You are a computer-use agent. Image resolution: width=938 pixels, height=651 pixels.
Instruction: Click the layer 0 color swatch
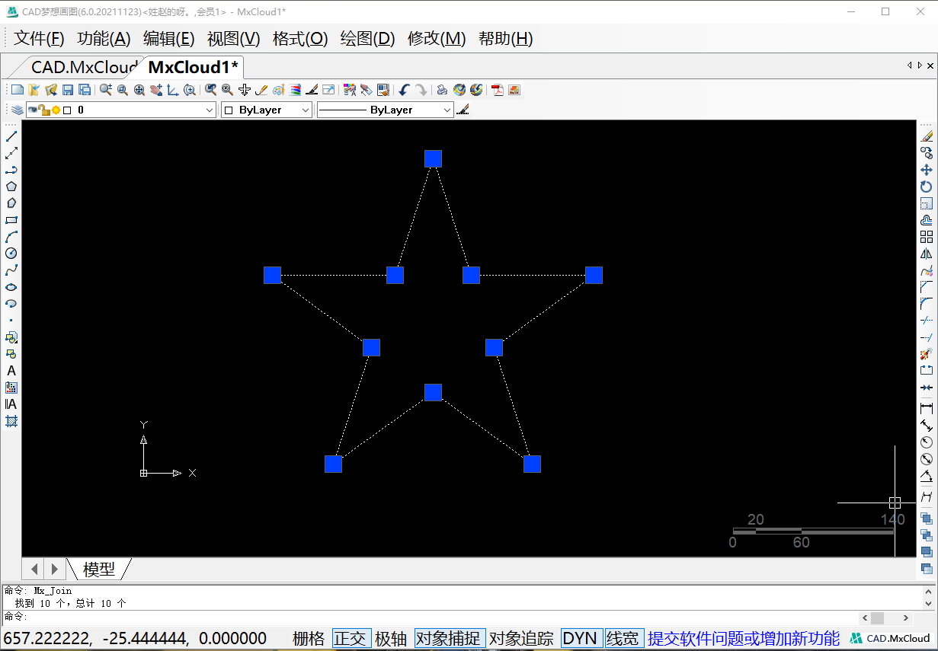[67, 110]
